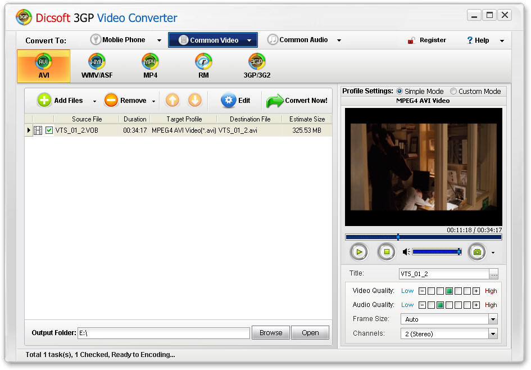
Task: Increase video quality with the plus box
Action: click(x=476, y=291)
